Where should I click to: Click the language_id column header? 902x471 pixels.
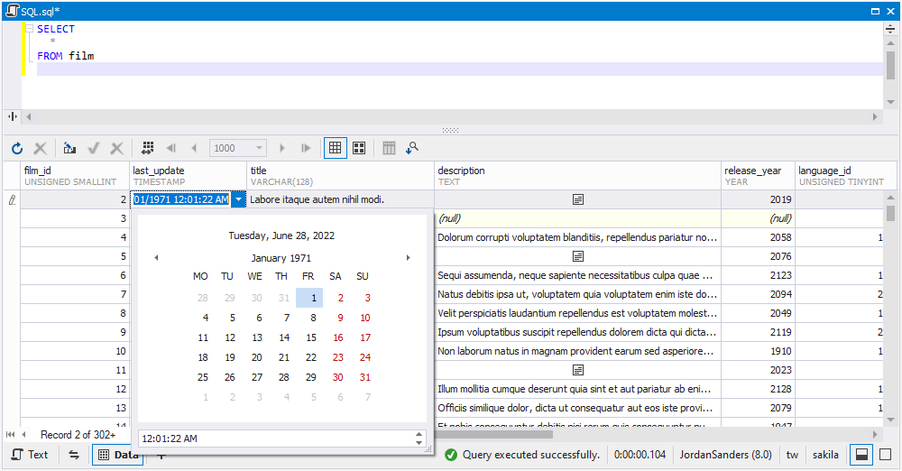coord(846,176)
